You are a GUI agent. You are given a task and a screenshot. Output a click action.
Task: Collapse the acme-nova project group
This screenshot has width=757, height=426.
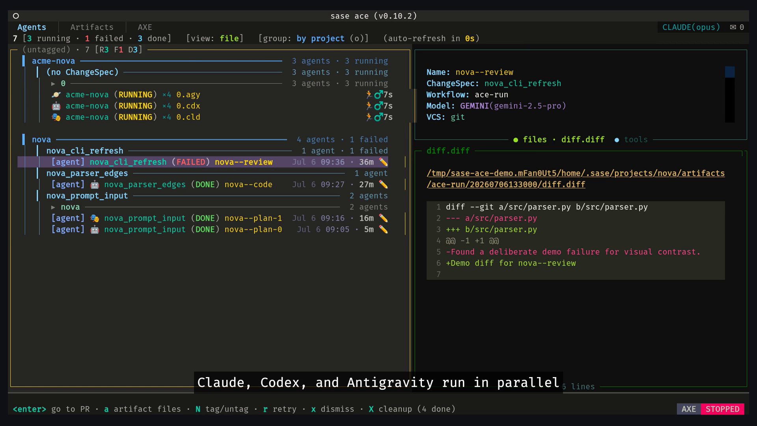pos(53,61)
